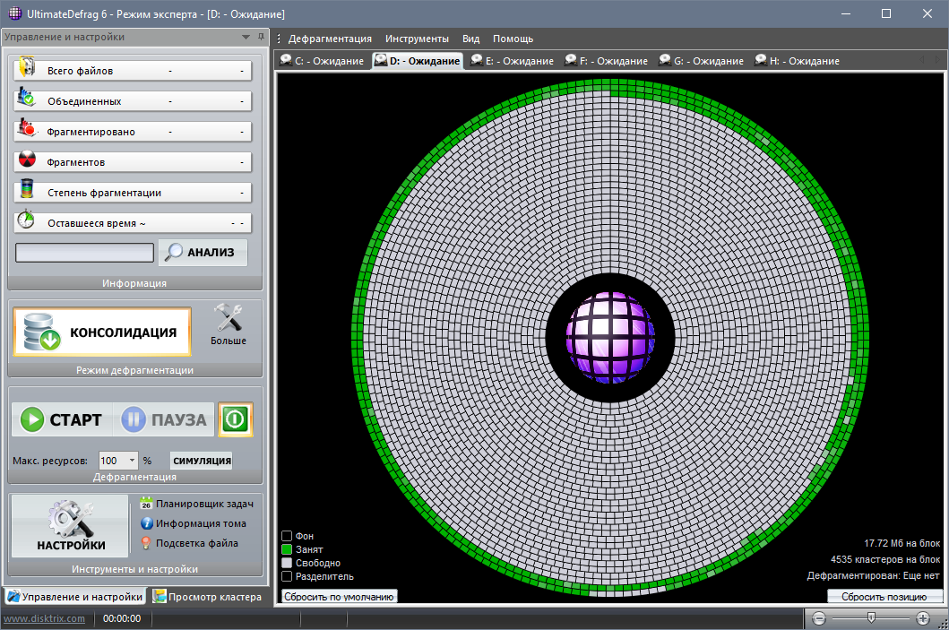Select КОНСОЛИДАЦИЯ defragmentation mode
The height and width of the screenshot is (630, 949).
pos(102,332)
